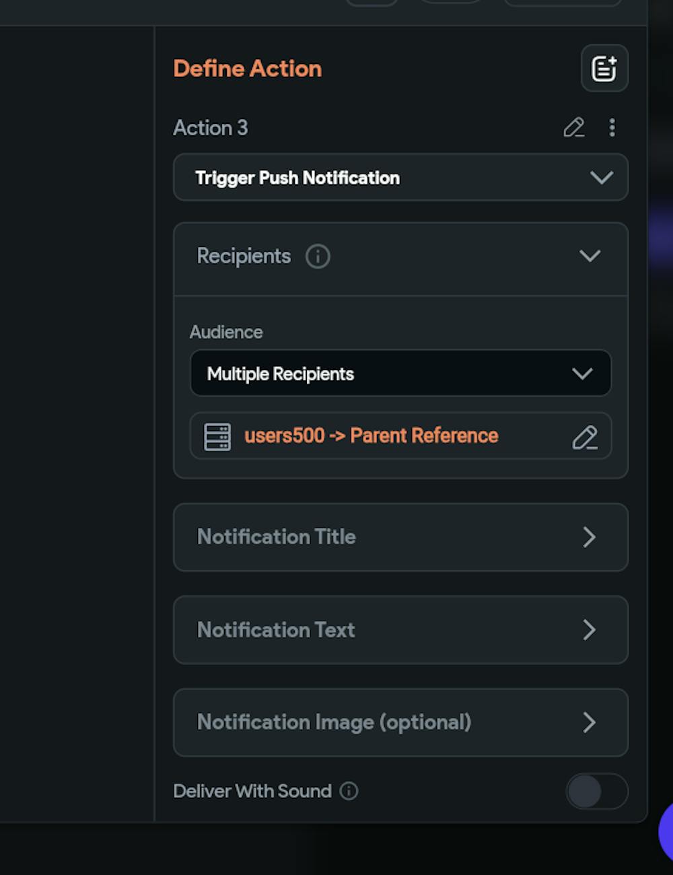This screenshot has width=673, height=875.
Task: Click the Recipients header label
Action: pyautogui.click(x=244, y=256)
